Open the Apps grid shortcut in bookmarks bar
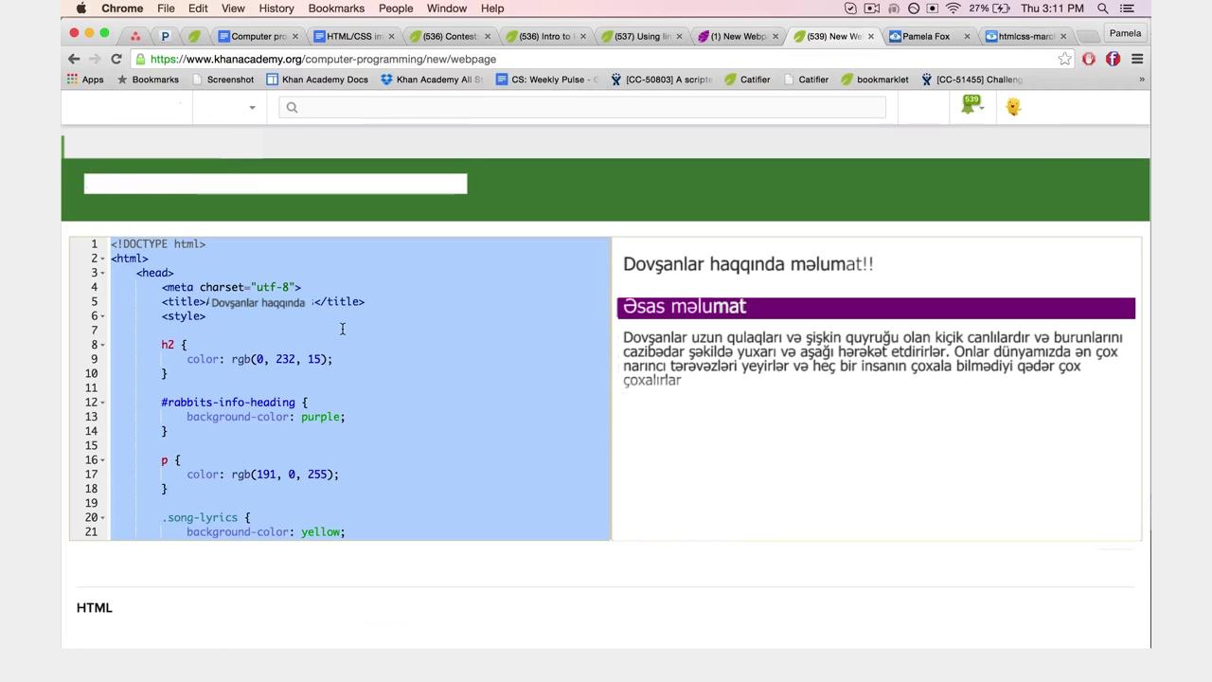This screenshot has width=1212, height=682. coord(85,80)
